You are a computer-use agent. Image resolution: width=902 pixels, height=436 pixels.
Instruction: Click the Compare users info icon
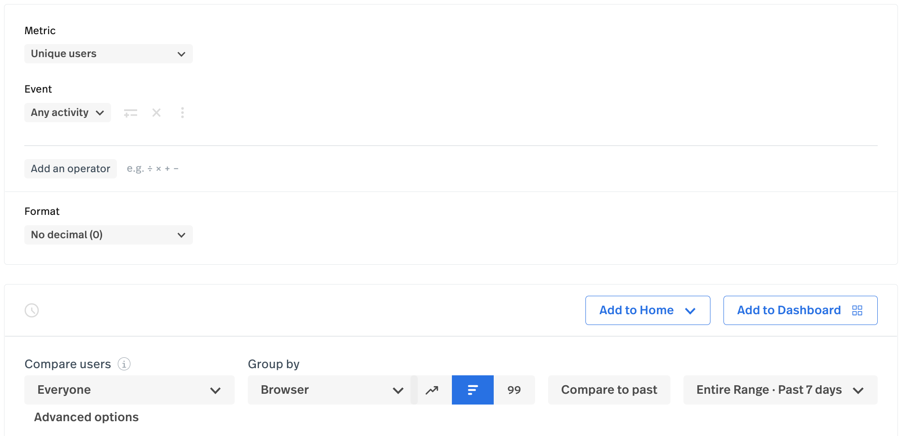pos(124,364)
